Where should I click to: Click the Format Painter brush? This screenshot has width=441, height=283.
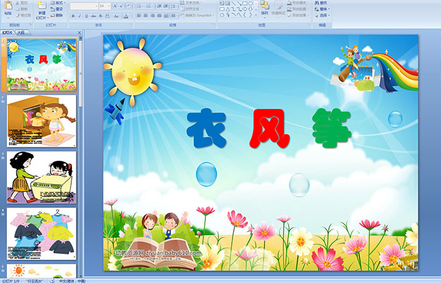pyautogui.click(x=23, y=15)
